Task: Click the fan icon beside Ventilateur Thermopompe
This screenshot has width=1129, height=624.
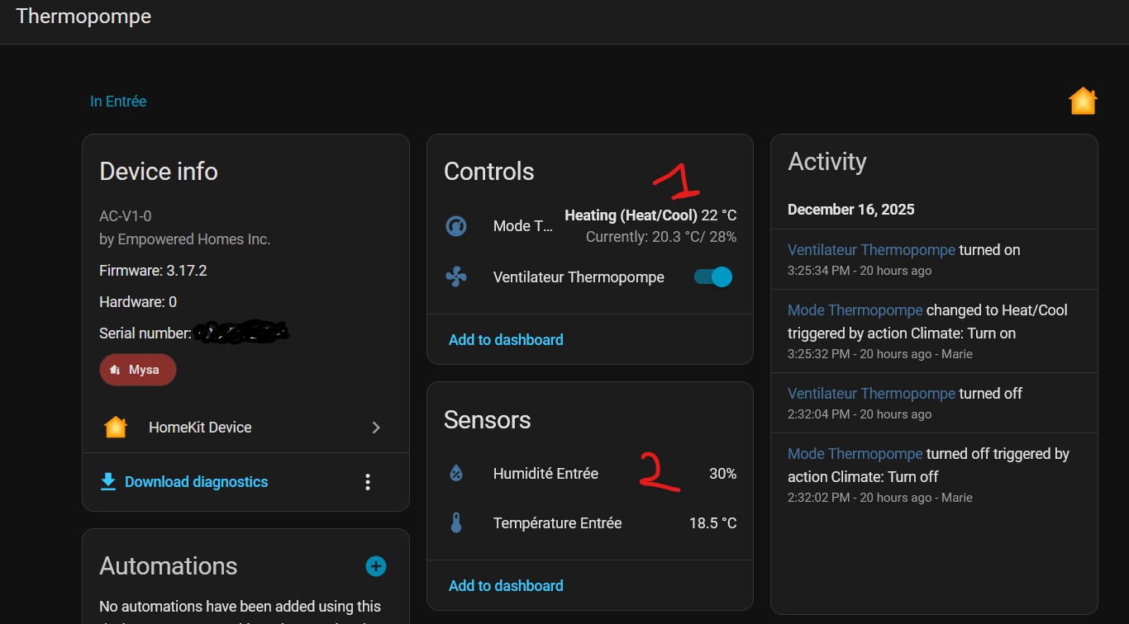Action: (x=456, y=277)
